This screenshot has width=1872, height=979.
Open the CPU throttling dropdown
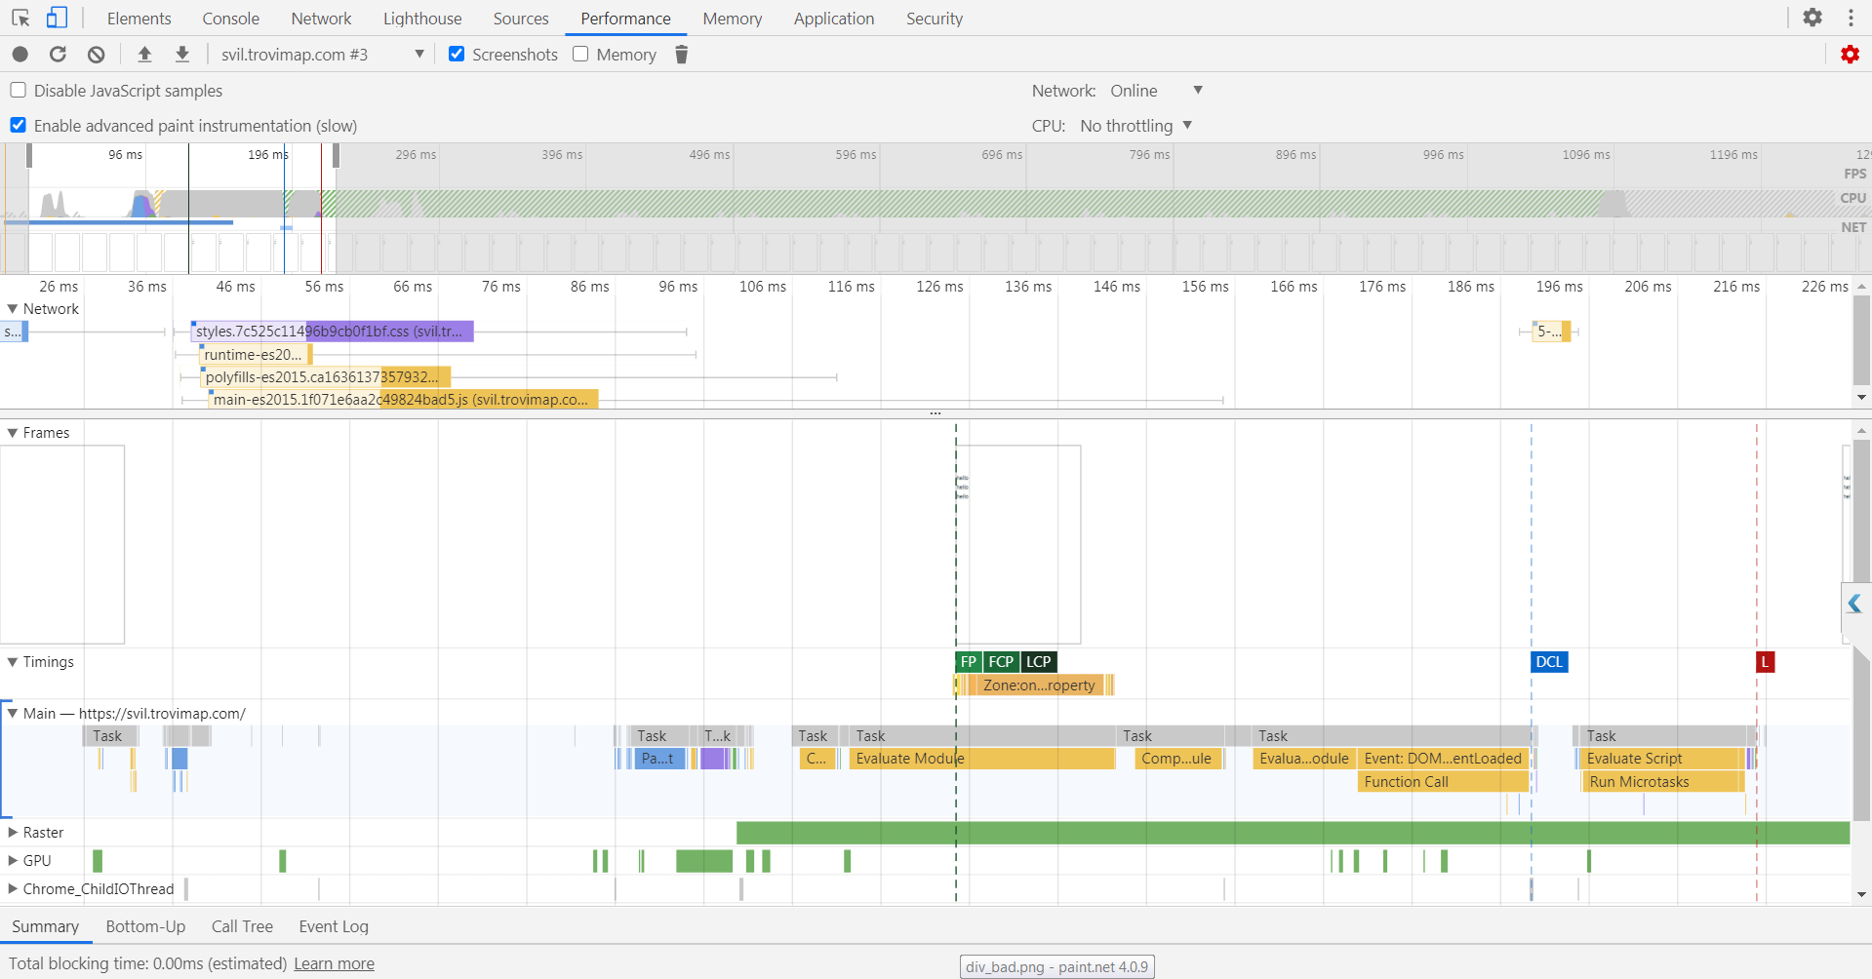[1136, 126]
